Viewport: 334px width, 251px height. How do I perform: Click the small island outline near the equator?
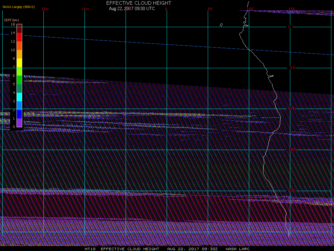click(x=221, y=25)
